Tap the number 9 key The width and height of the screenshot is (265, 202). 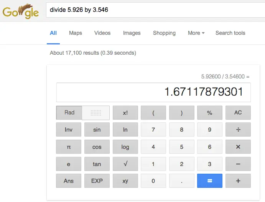[210, 129]
